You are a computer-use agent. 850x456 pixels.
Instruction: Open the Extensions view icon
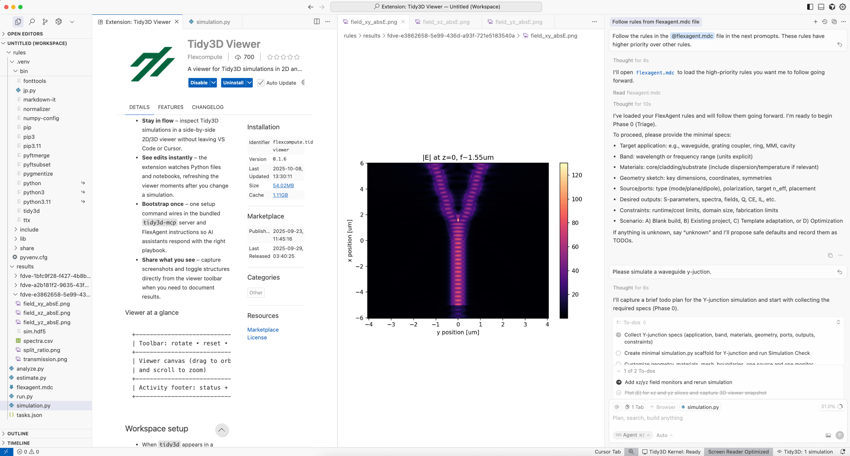[x=59, y=22]
